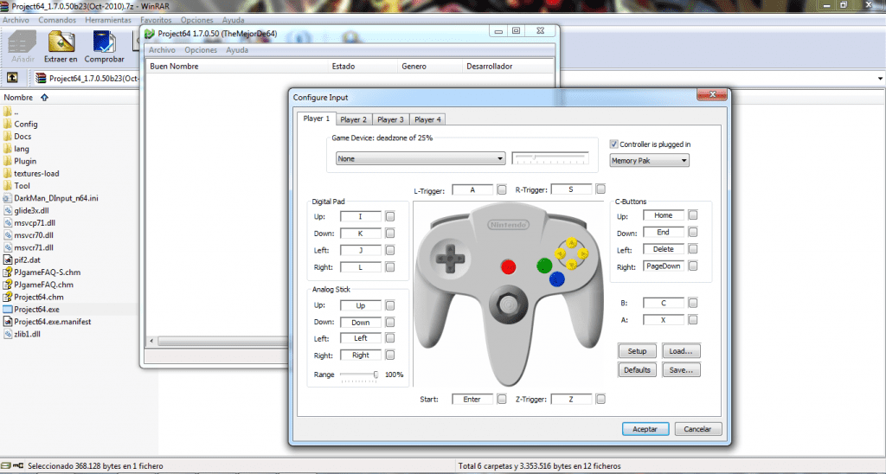Click the blue button on controller image
886x474 pixels.
(x=557, y=279)
